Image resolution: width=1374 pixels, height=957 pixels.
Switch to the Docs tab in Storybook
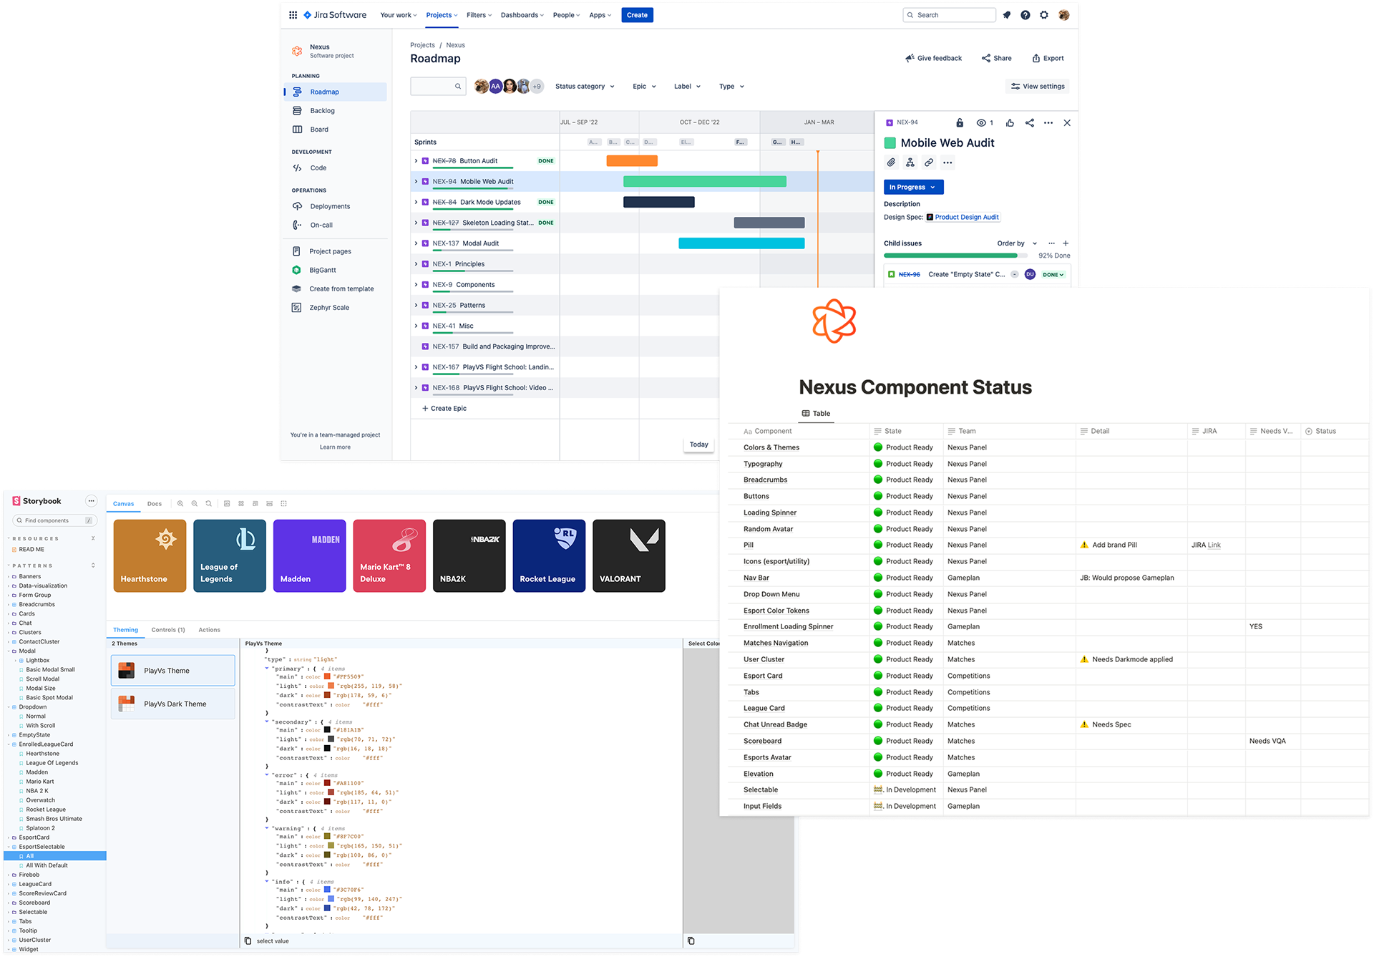[155, 504]
